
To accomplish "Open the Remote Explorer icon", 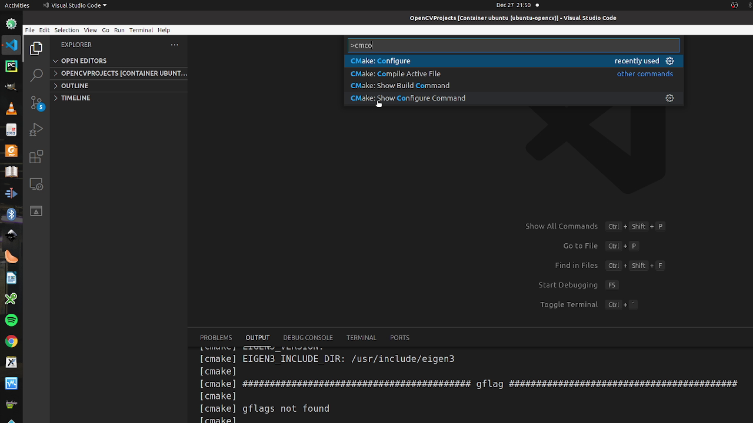I will [36, 184].
